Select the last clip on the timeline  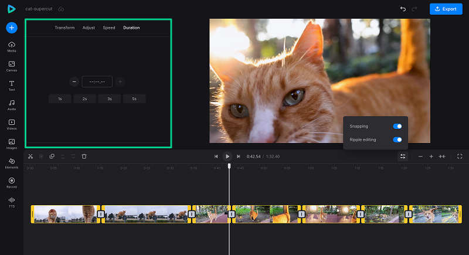click(x=436, y=214)
